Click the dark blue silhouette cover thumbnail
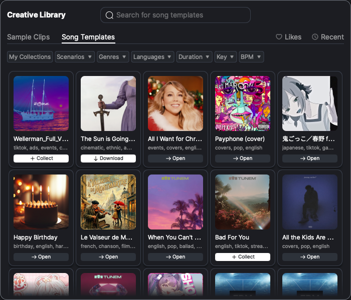The height and width of the screenshot is (300, 351). click(x=310, y=202)
